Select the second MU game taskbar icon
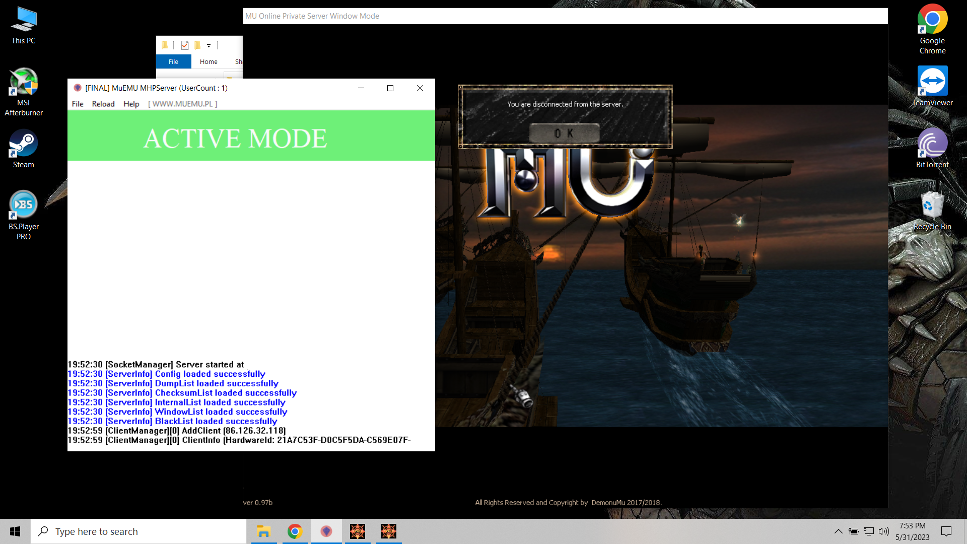This screenshot has height=544, width=967. [389, 531]
